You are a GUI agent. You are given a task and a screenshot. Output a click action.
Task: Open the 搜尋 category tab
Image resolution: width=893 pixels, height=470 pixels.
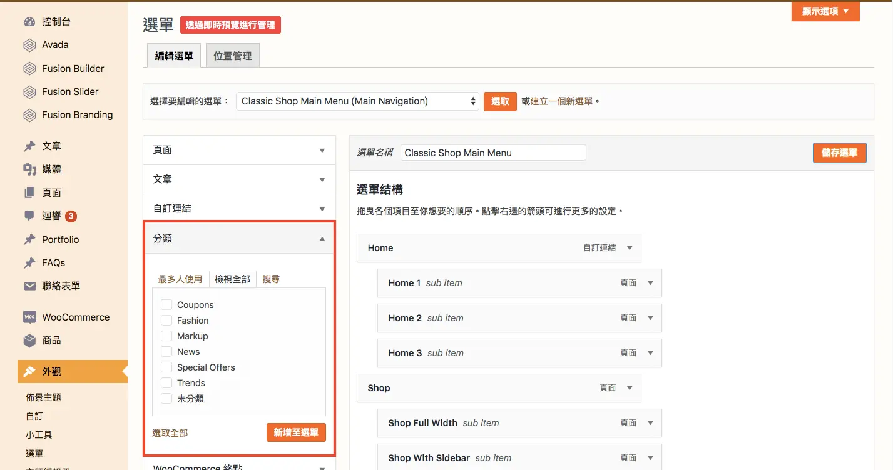271,279
